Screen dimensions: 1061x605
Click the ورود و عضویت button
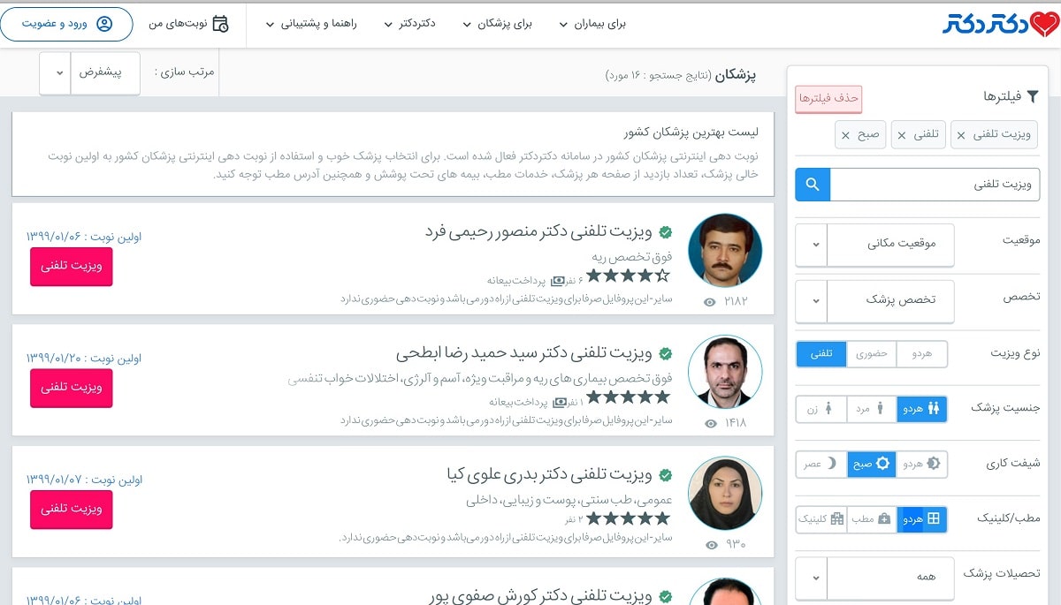click(66, 24)
